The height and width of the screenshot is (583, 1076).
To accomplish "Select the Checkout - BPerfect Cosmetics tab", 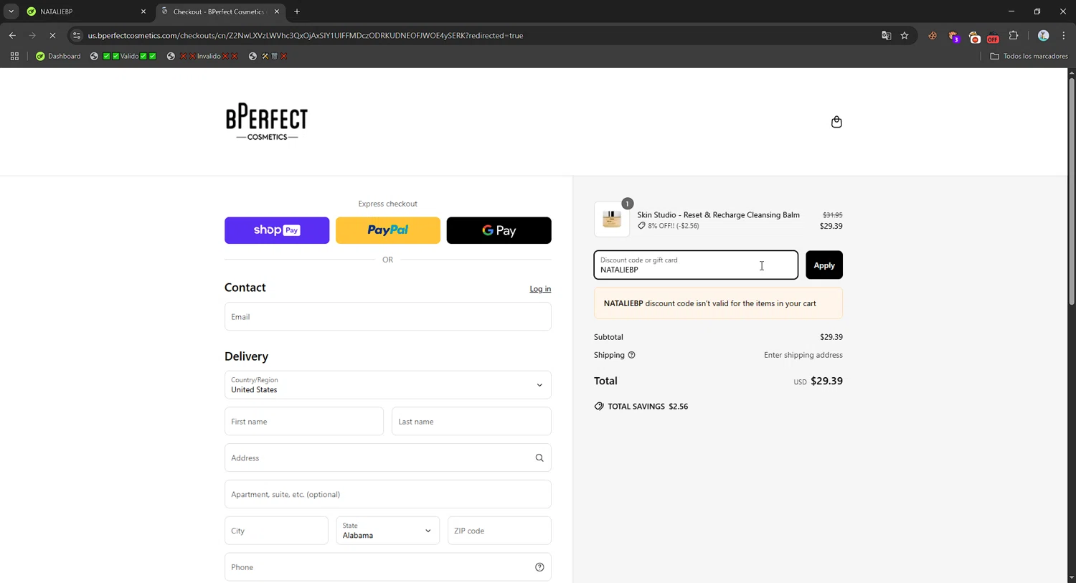I will [219, 11].
